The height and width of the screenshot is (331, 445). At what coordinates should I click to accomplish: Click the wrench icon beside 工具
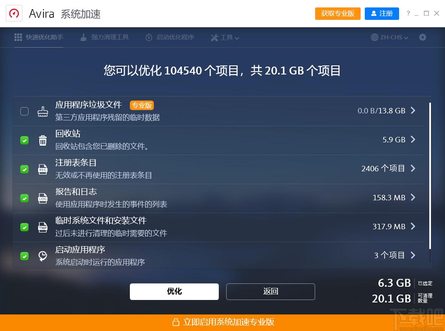tap(214, 38)
